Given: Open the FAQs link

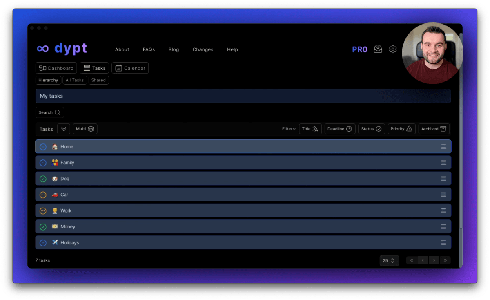Looking at the screenshot, I should click(149, 49).
